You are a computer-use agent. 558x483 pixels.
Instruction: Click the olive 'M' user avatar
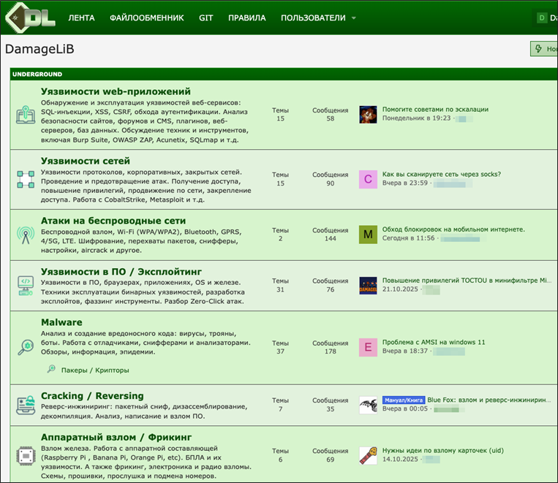(368, 234)
